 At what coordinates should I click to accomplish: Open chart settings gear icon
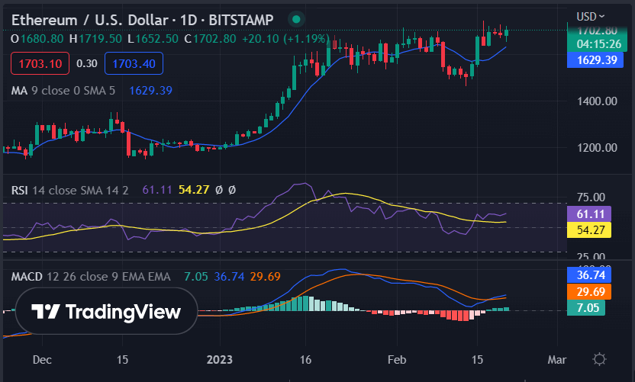(x=600, y=359)
